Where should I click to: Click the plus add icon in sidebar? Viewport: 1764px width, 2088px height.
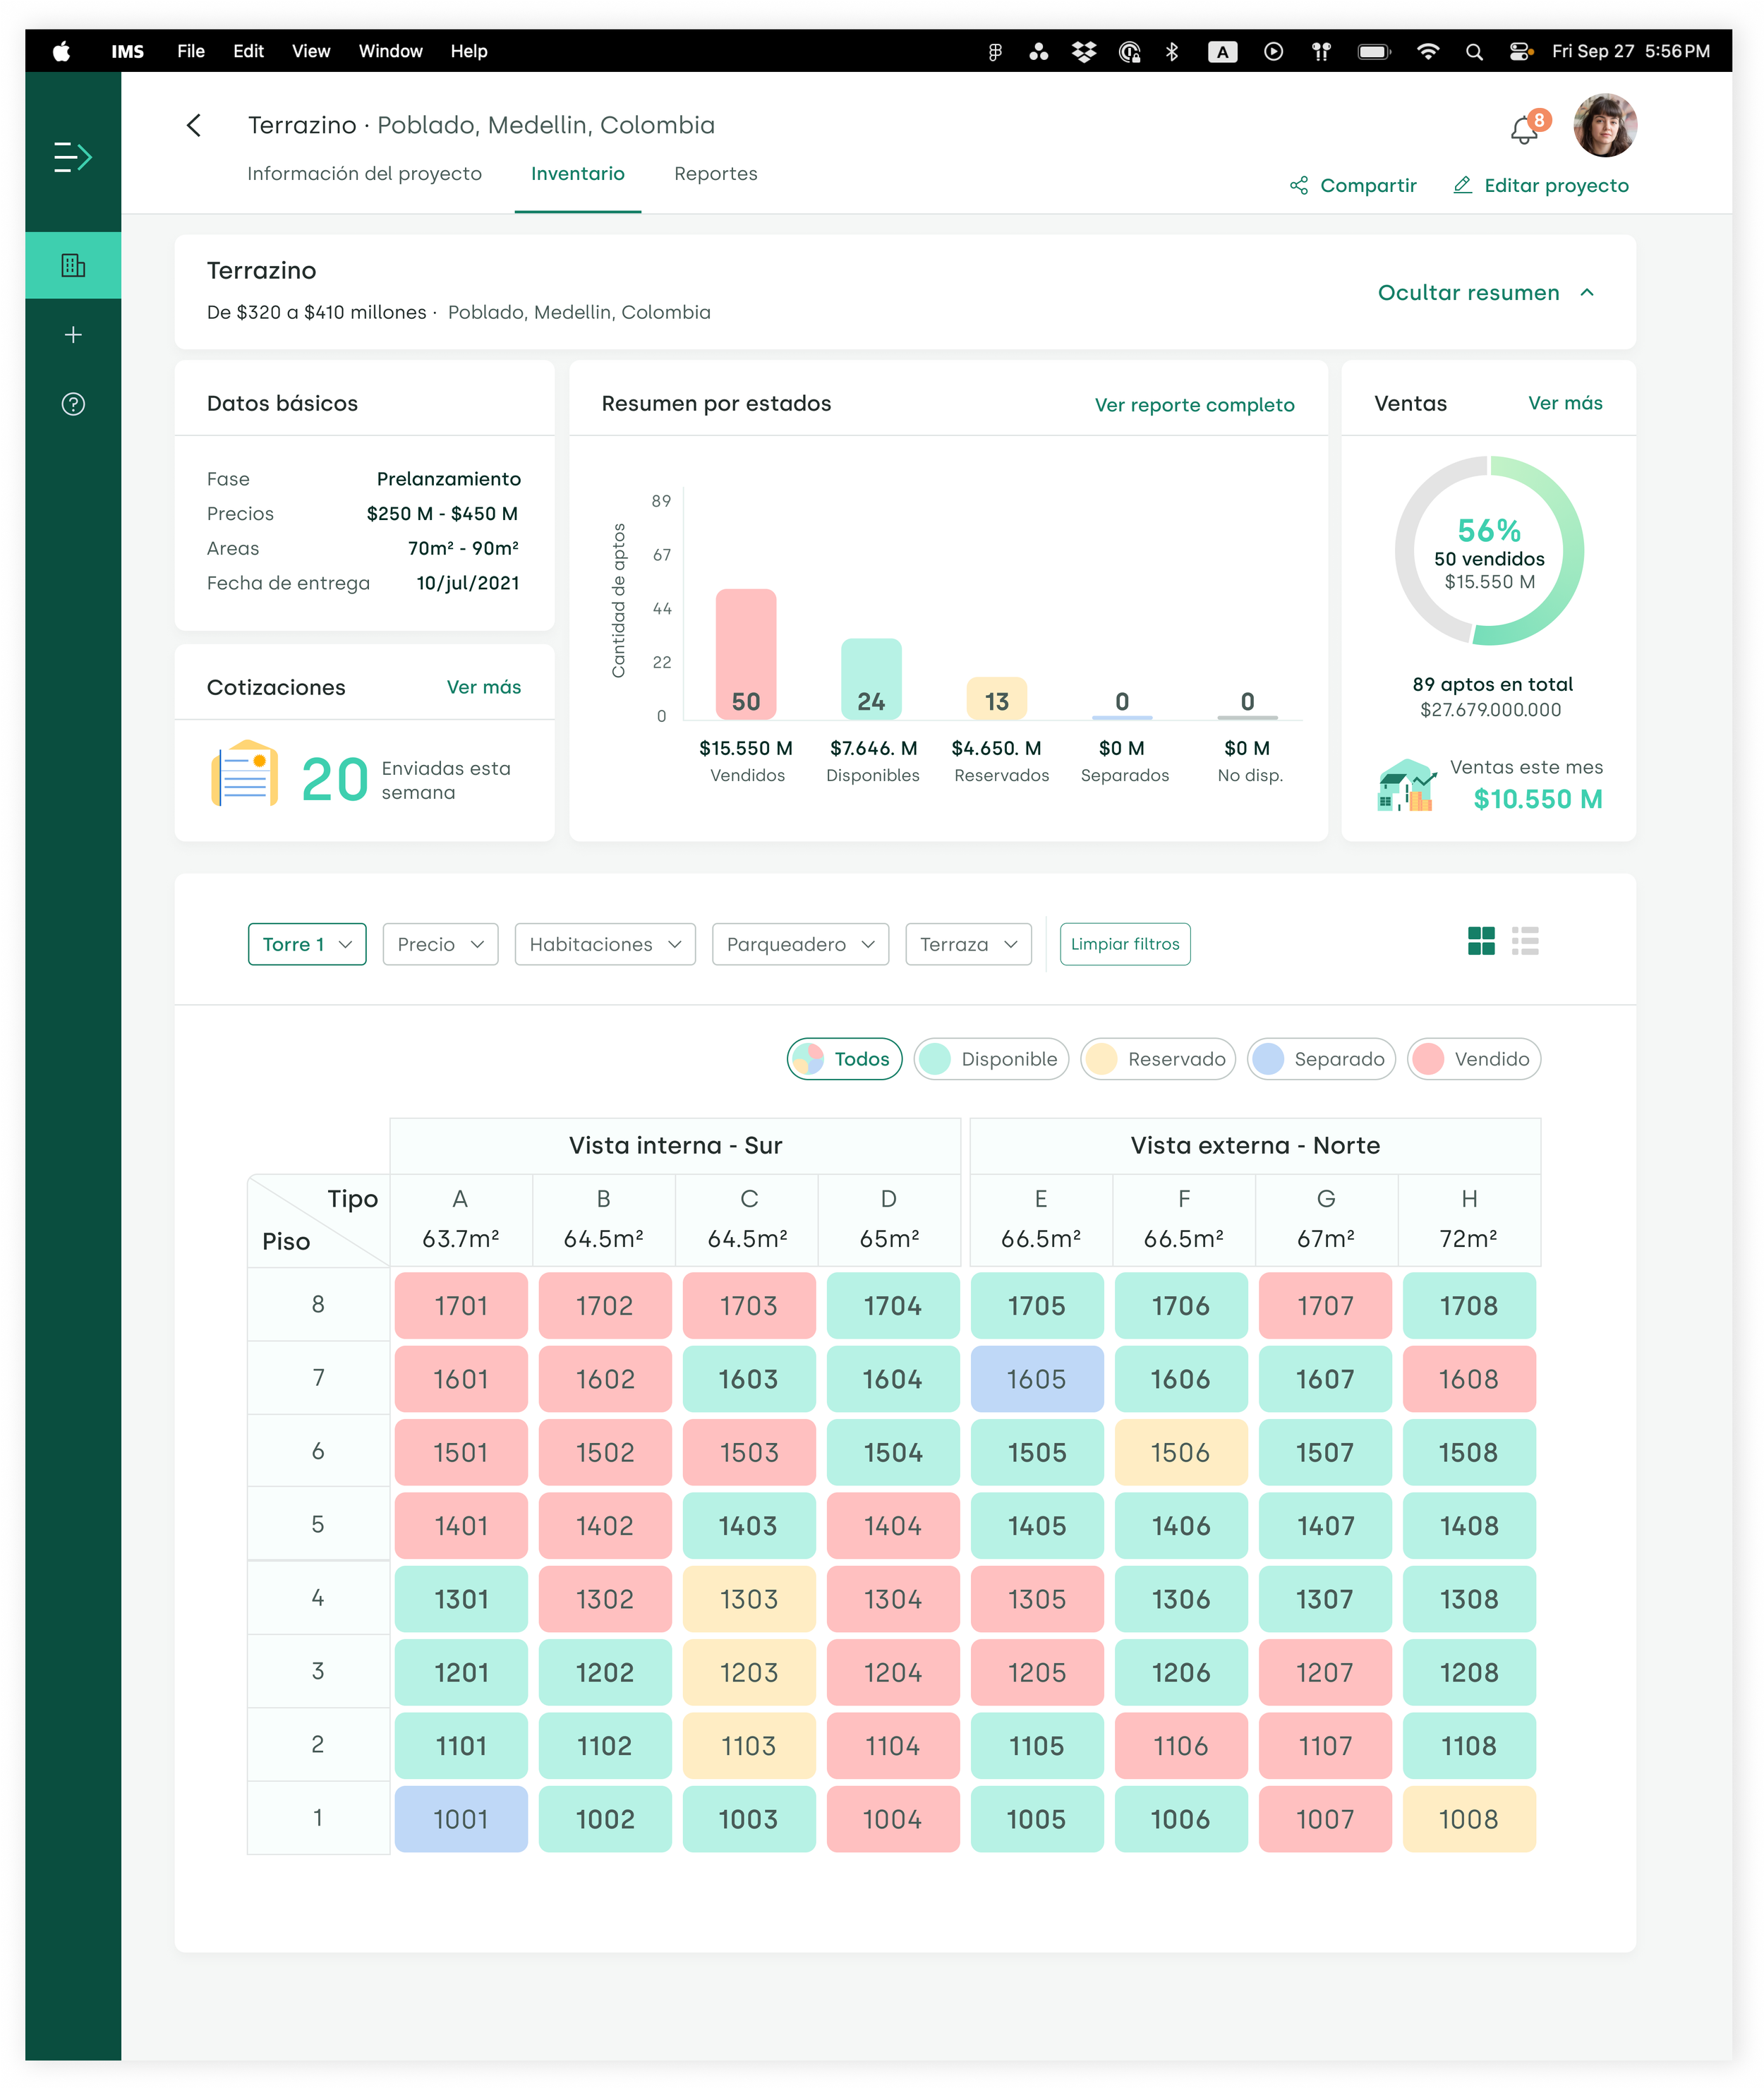(x=73, y=335)
